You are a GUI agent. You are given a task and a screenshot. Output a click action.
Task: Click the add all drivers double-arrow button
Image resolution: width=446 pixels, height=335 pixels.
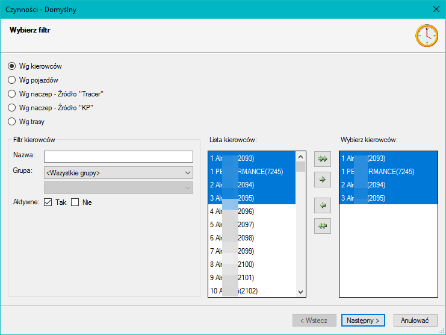[323, 159]
